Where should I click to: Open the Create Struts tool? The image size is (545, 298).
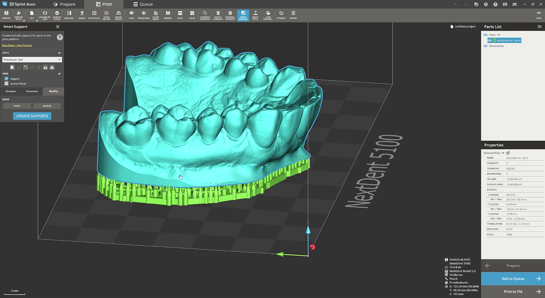coord(119,15)
